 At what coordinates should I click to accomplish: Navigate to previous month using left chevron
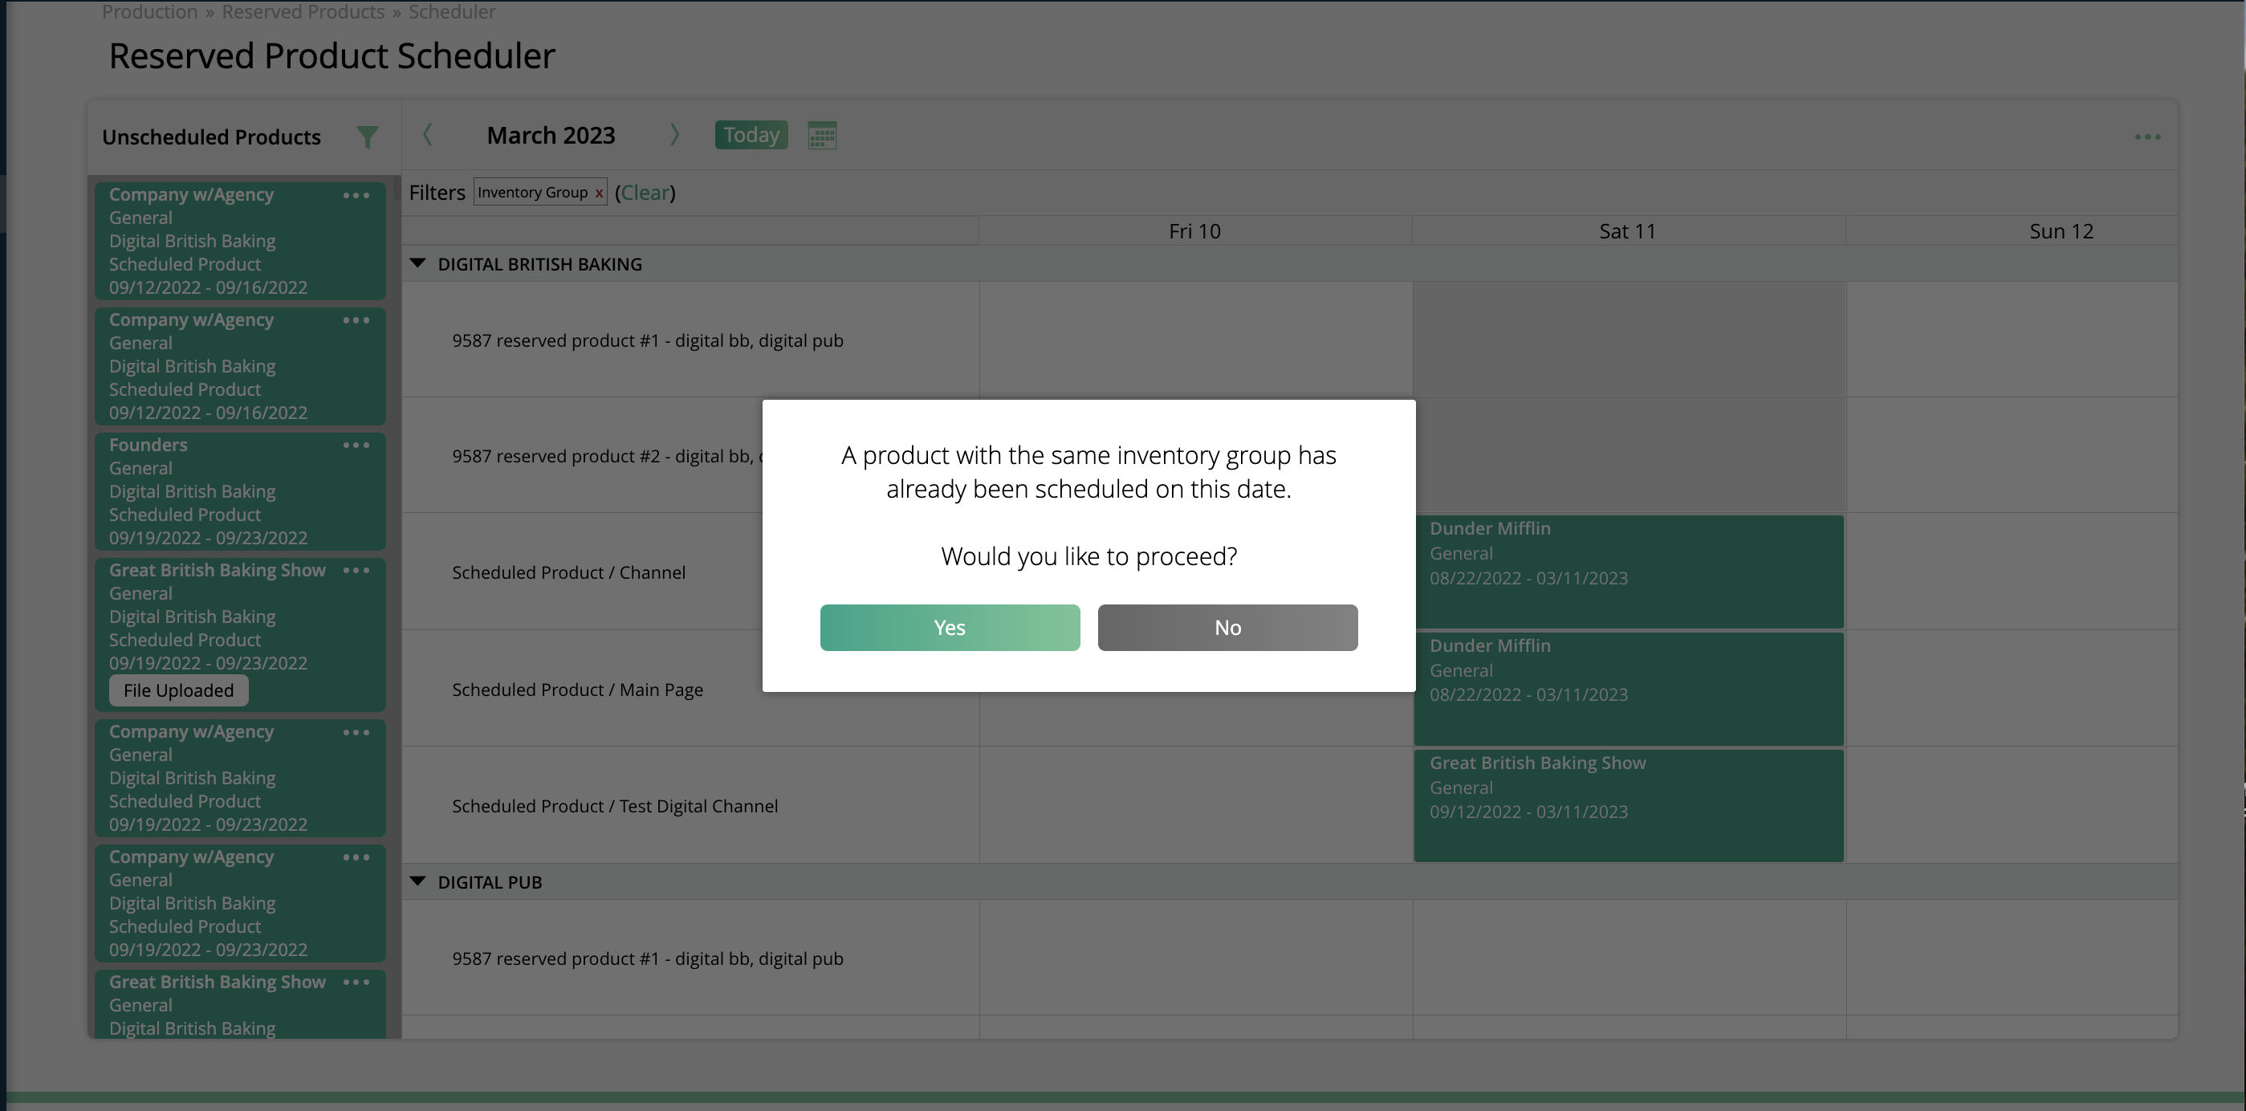pos(429,135)
